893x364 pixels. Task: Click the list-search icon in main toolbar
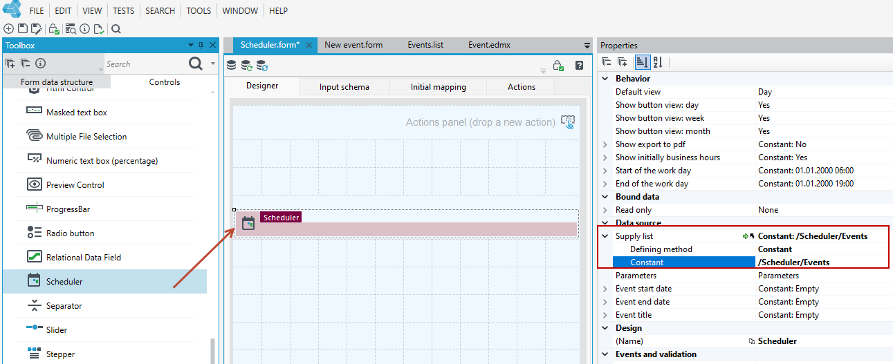tap(71, 29)
